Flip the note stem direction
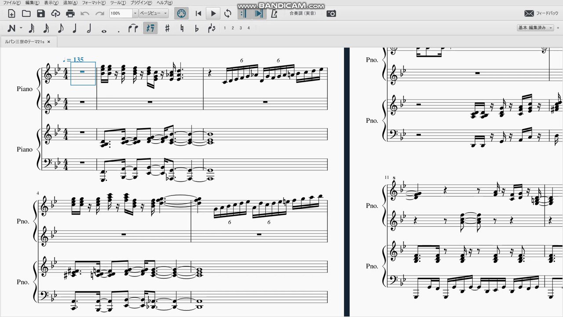Image resolution: width=563 pixels, height=317 pixels. pyautogui.click(x=212, y=29)
